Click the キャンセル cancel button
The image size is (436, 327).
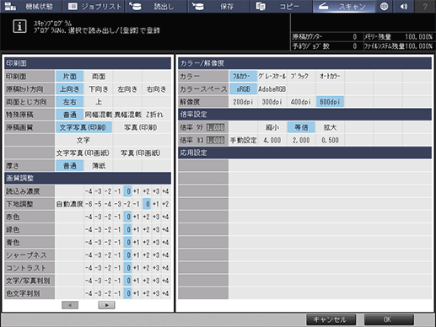click(331, 319)
